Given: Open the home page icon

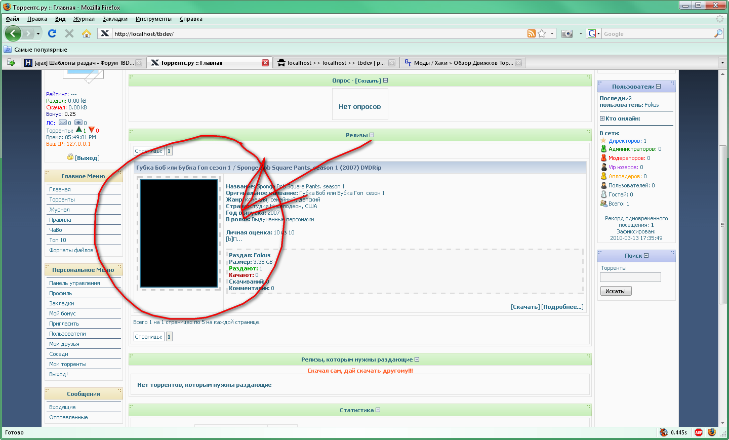Looking at the screenshot, I should 87,33.
